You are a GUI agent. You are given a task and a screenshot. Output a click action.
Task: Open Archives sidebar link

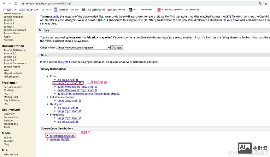(x=9, y=40)
